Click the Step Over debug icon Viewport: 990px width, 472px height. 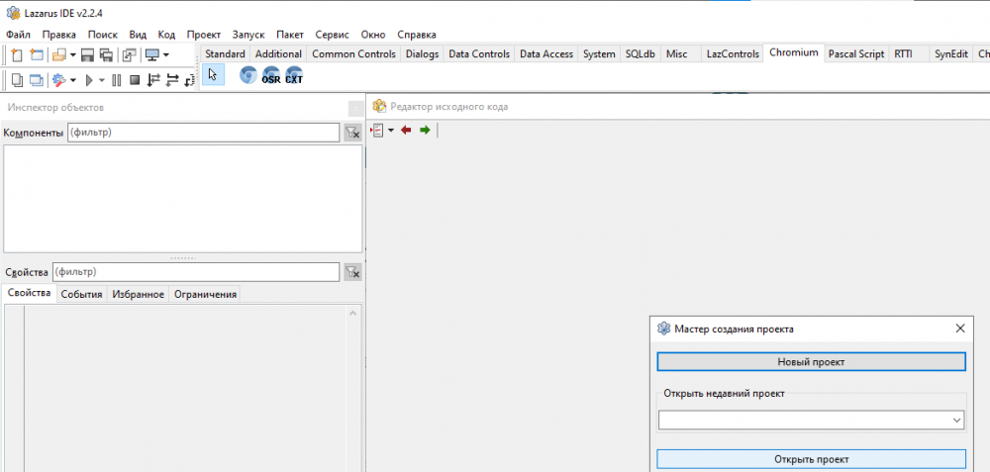171,80
